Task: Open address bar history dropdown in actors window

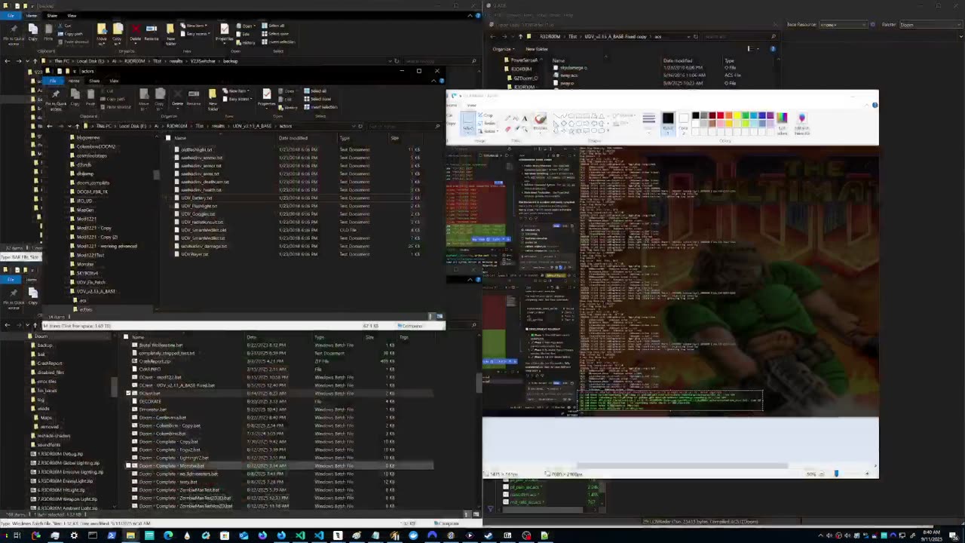Action: (354, 126)
